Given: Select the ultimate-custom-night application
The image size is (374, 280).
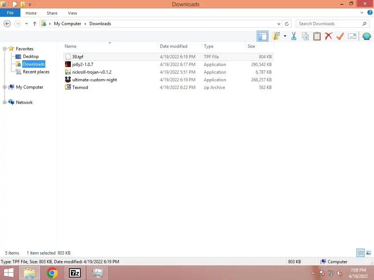Looking at the screenshot, I should coord(168,79).
